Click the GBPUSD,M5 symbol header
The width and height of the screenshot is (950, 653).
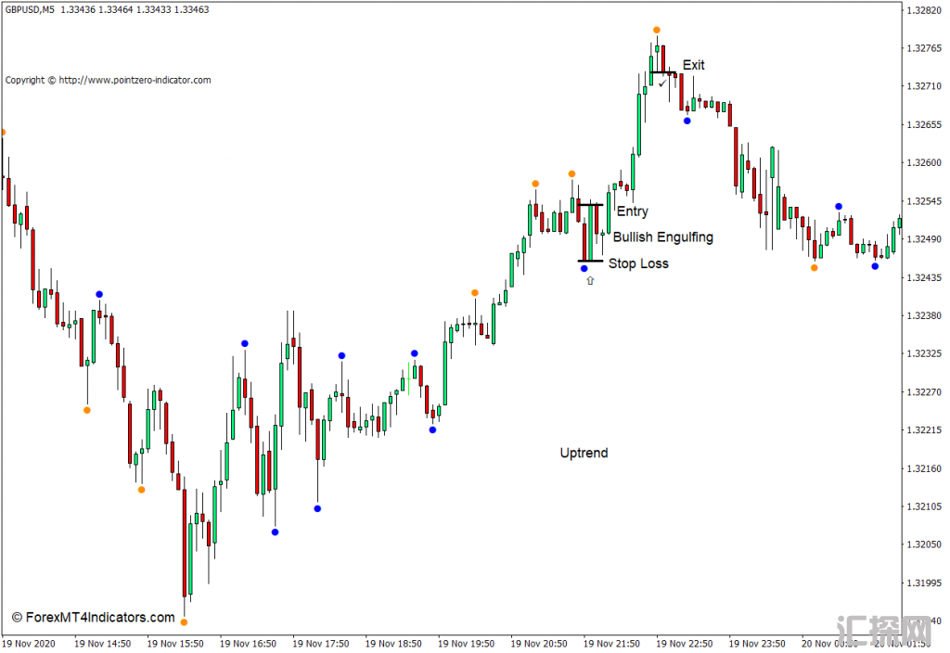click(x=30, y=9)
